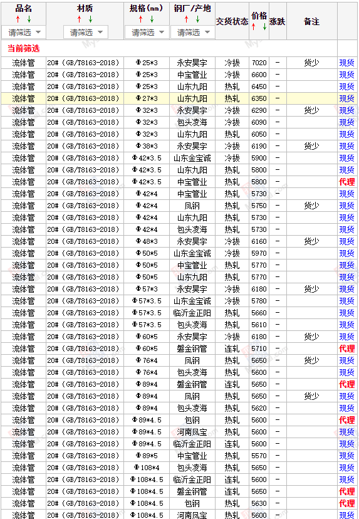Click 现货 link for 中宝管业 Φ25*3 row

tap(346, 75)
